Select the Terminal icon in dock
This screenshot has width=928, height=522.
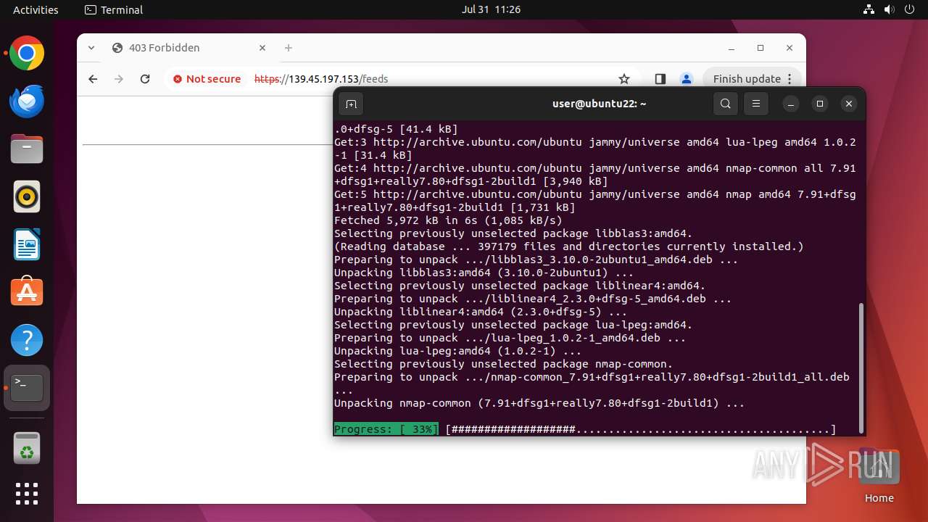[x=27, y=388]
